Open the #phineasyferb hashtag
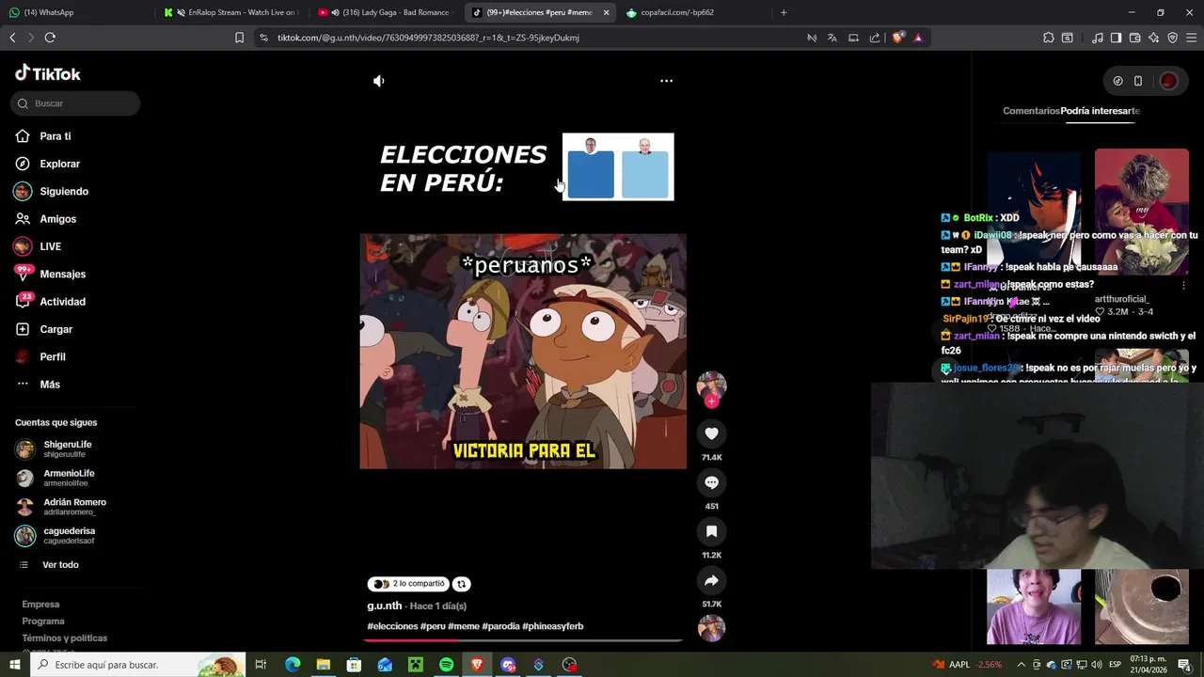Screen dimensions: 1204x677 point(553,626)
